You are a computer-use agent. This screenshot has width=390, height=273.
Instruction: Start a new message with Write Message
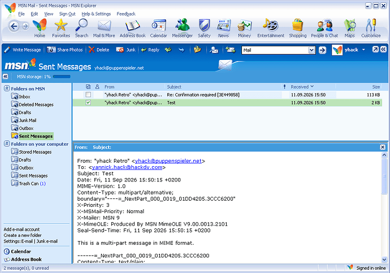[23, 50]
